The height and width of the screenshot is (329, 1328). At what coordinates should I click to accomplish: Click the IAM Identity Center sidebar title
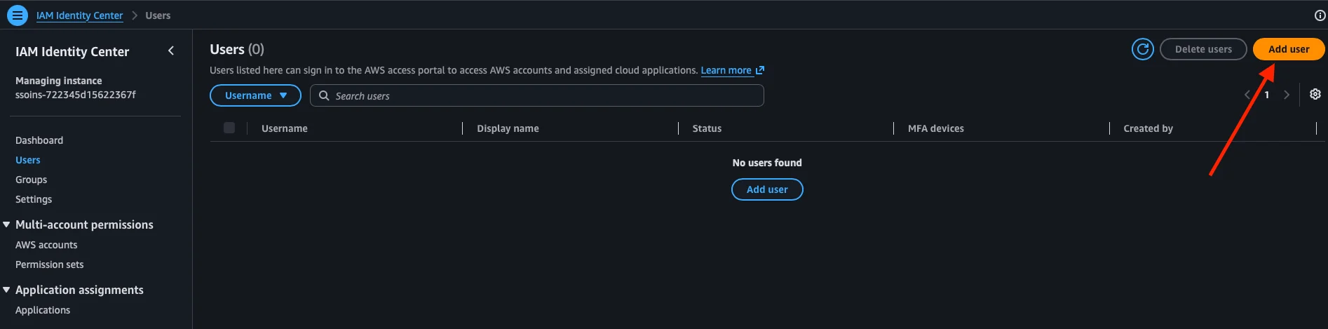72,51
